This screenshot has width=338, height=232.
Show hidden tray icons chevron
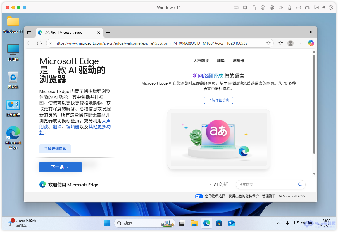pyautogui.click(x=279, y=223)
